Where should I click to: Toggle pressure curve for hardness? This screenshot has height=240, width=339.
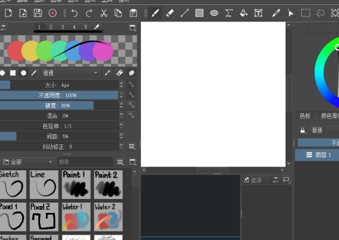132,105
